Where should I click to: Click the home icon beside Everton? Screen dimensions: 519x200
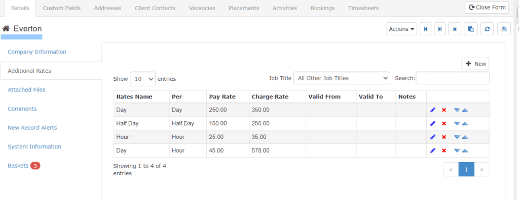(6, 29)
